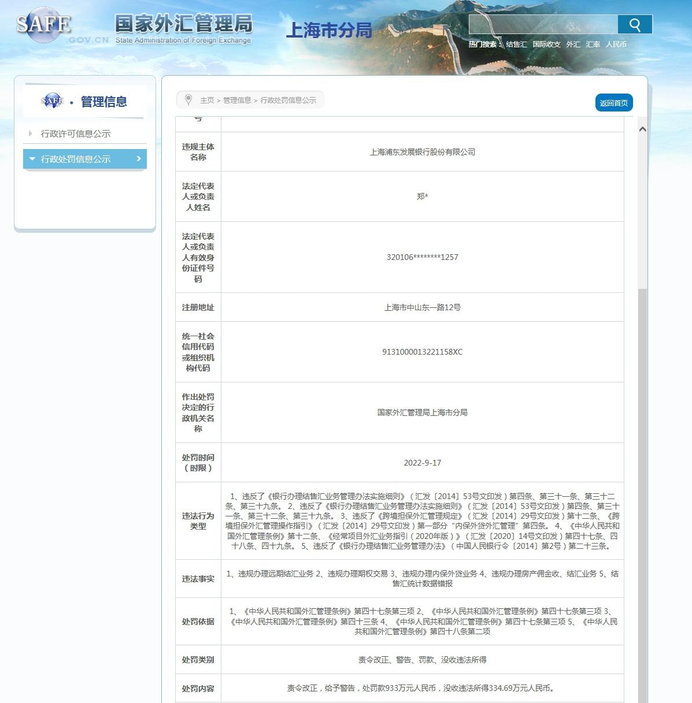This screenshot has height=703, width=692.
Task: Click the 违法事实 row label
Action: [198, 579]
